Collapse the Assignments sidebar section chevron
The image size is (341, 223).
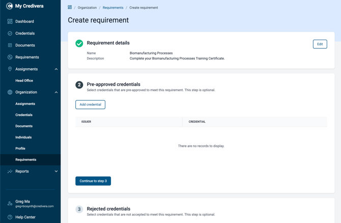56,69
